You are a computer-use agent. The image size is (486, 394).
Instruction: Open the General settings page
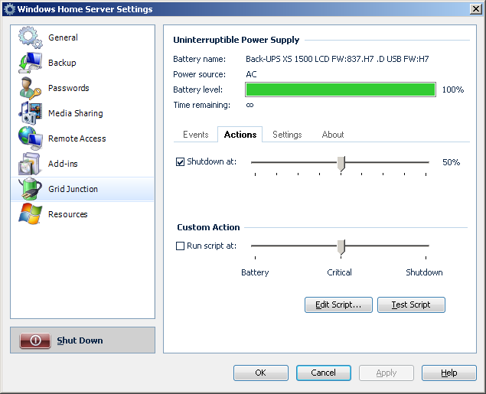(83, 37)
